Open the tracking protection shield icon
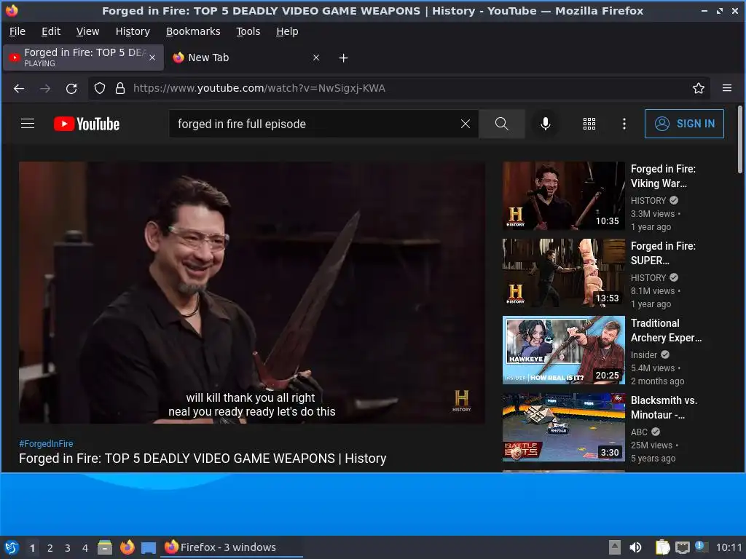Image resolution: width=746 pixels, height=559 pixels. 99,88
